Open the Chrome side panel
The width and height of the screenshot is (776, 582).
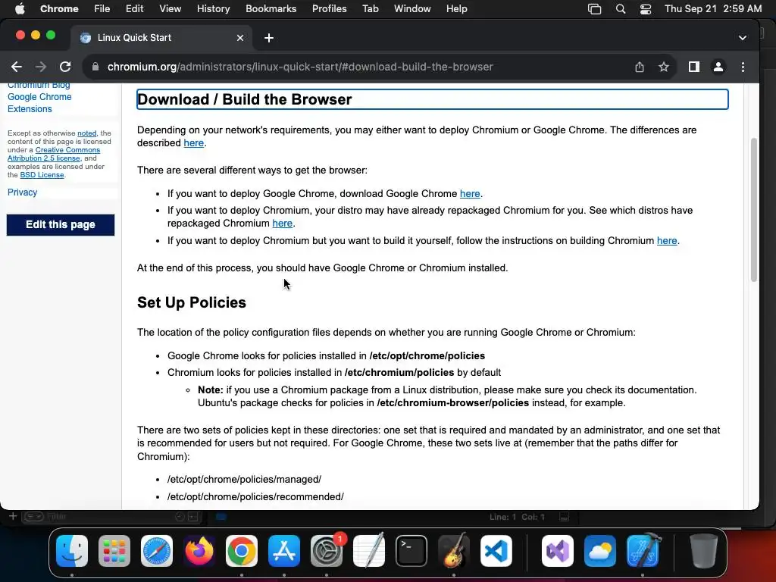694,67
